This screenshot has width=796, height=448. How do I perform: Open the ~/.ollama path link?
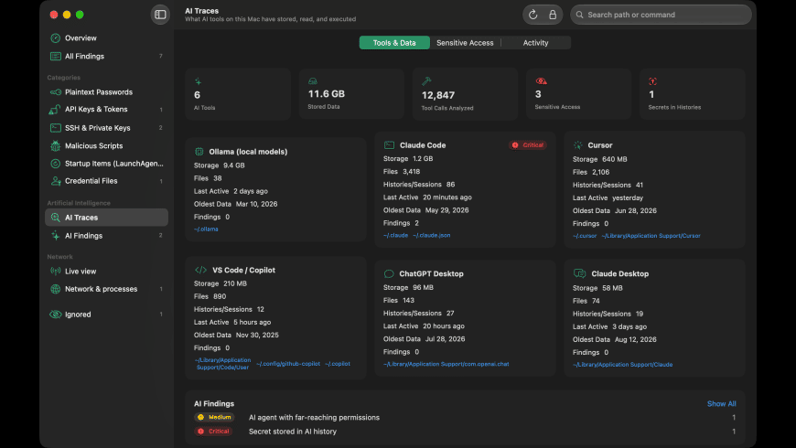[206, 229]
